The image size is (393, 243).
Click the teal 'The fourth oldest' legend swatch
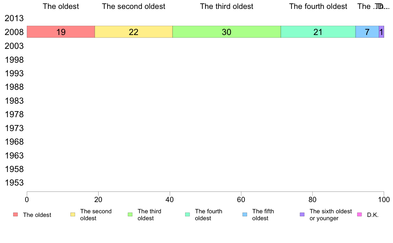[188, 215]
